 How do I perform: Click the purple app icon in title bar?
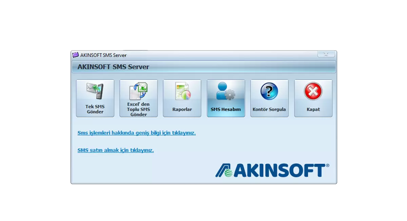(x=76, y=55)
